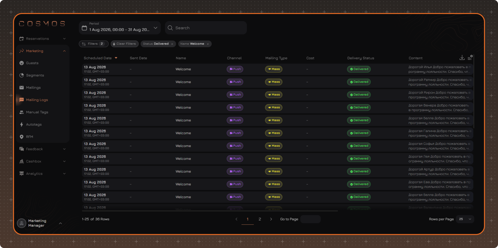The height and width of the screenshot is (248, 498).
Task: Click the Cashbox register icon
Action: (x=22, y=161)
